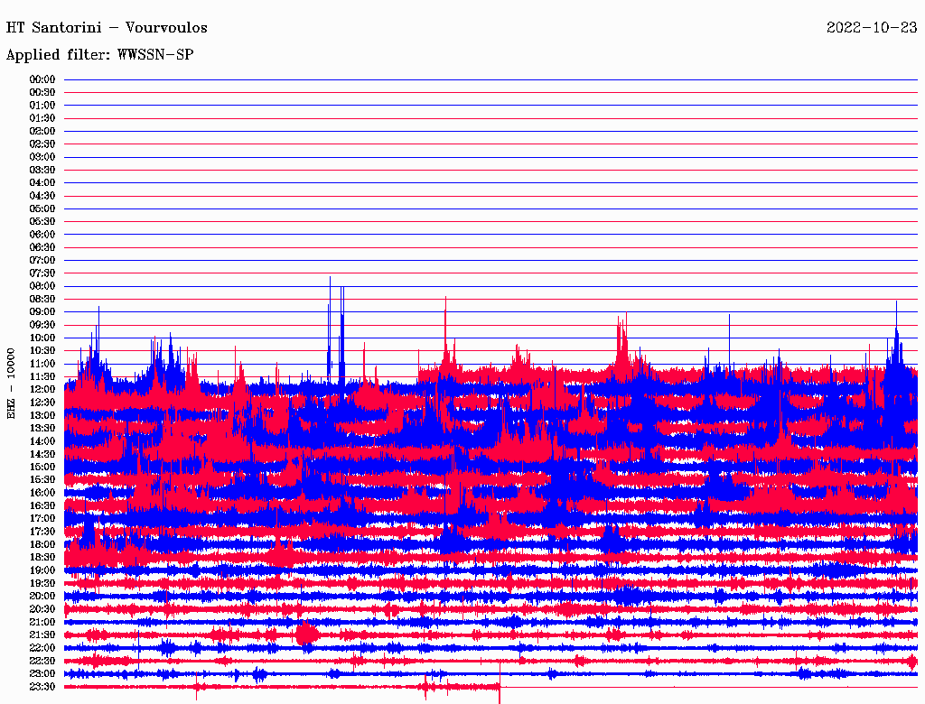Click the 01:00 time row label

point(42,106)
